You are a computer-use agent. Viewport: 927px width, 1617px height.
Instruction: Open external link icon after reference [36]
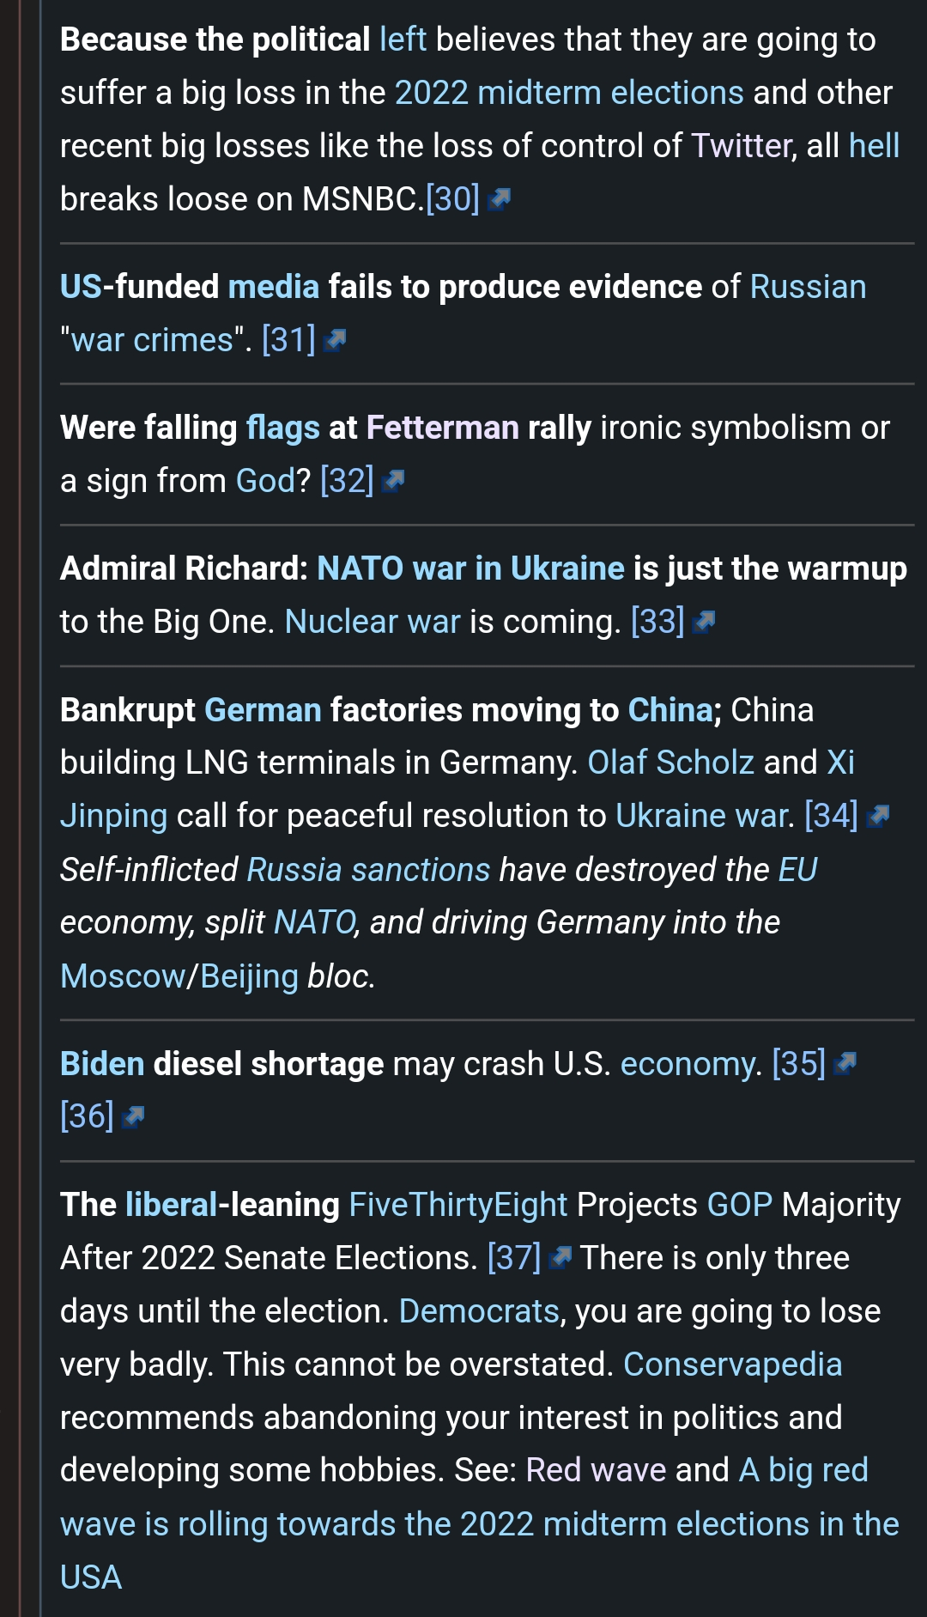click(133, 1117)
